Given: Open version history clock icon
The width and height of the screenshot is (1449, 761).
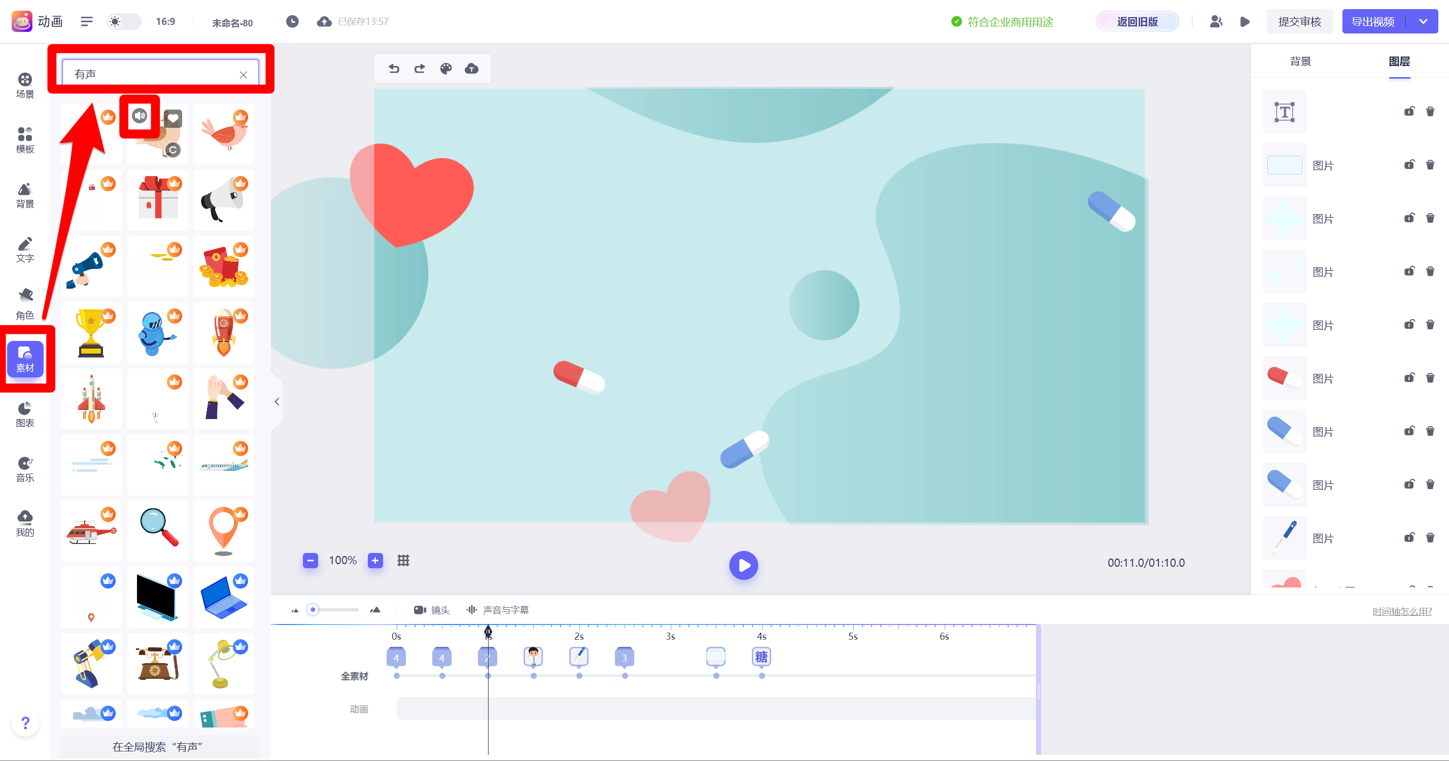Looking at the screenshot, I should pyautogui.click(x=292, y=21).
